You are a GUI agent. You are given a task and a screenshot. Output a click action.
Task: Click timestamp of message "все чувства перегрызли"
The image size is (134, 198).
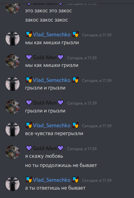[x=97, y=126]
